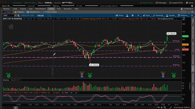Click the Apple logo on chart
The image size is (195, 109).
tap(11, 27)
